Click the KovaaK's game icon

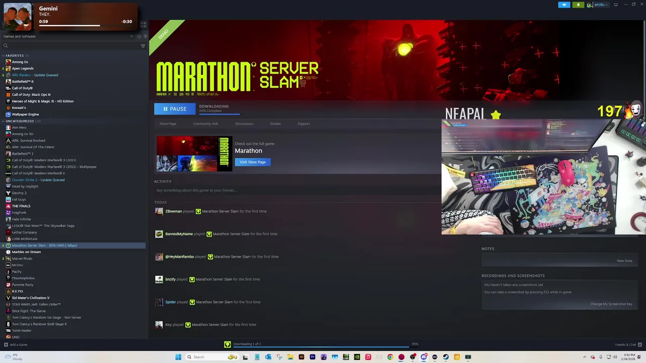point(8,108)
